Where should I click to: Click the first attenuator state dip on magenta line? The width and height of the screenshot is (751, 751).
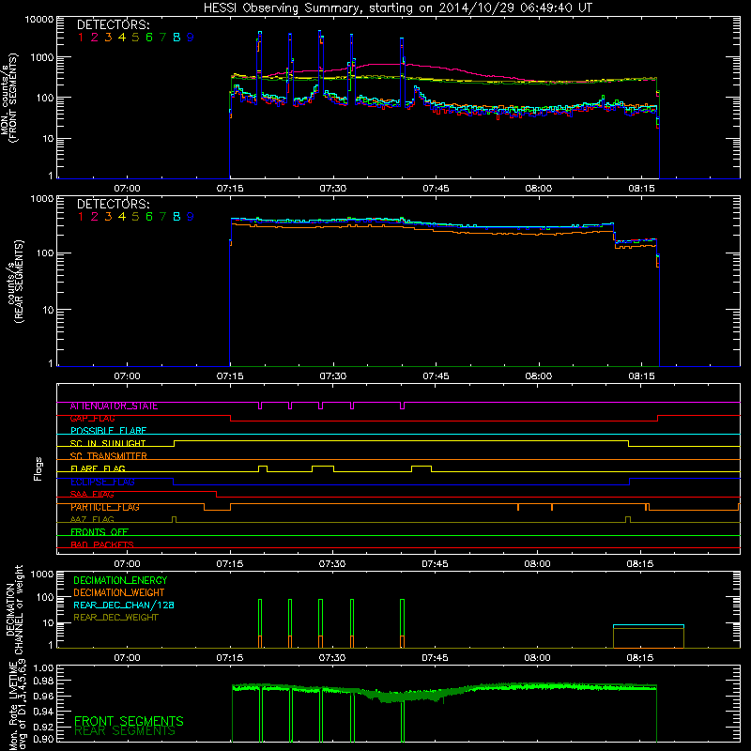pyautogui.click(x=260, y=406)
